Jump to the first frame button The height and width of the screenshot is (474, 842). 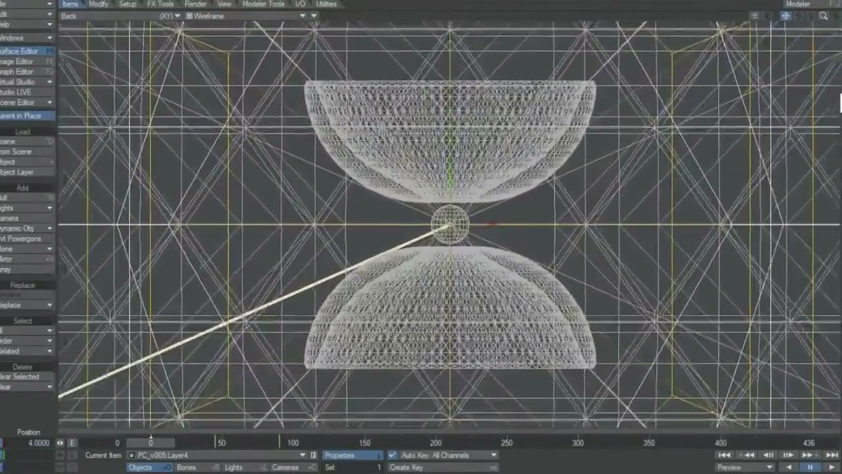click(724, 455)
